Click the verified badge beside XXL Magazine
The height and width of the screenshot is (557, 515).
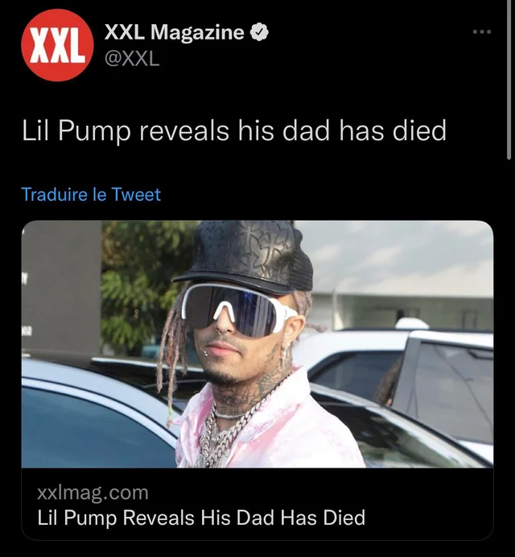coord(259,33)
